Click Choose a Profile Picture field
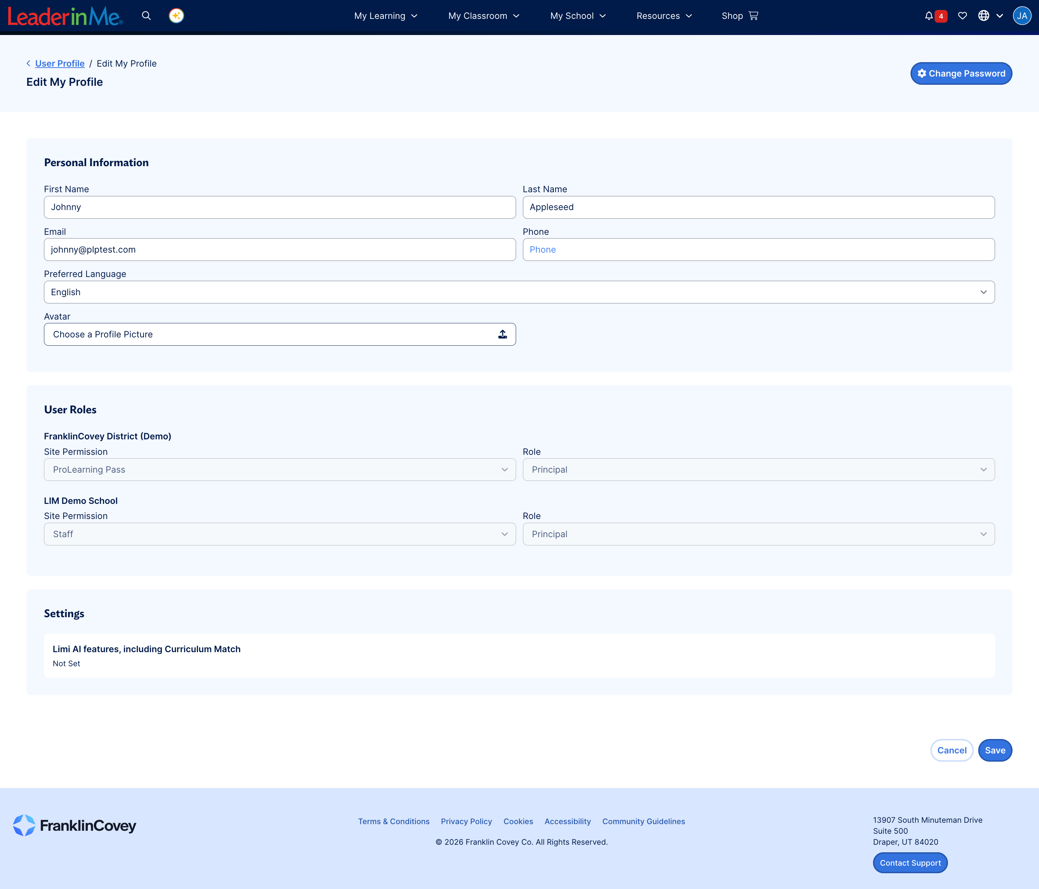Screen dimensions: 1039x889 tap(280, 335)
